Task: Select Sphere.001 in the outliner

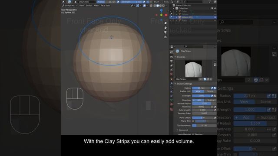Action: click(x=187, y=17)
